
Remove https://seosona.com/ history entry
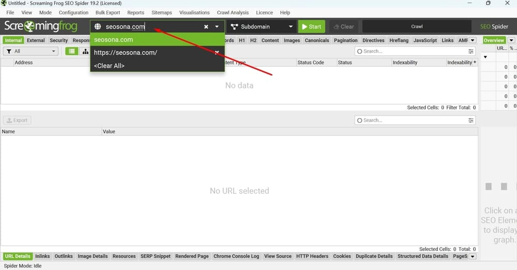[x=217, y=52]
